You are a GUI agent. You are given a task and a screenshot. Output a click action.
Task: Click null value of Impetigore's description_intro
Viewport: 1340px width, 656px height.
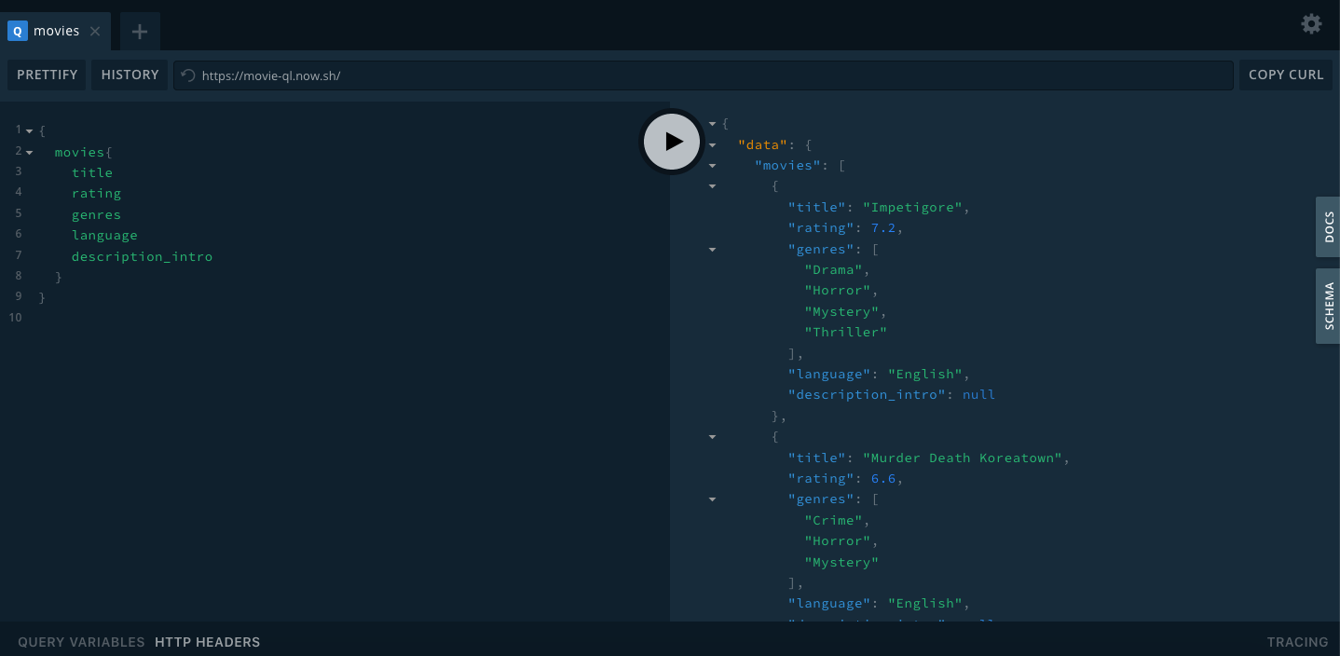point(978,394)
